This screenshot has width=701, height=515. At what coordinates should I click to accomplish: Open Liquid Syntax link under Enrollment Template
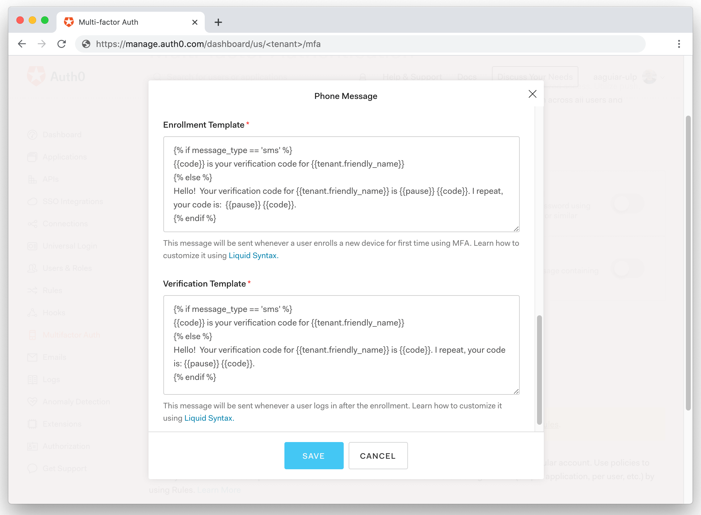253,256
